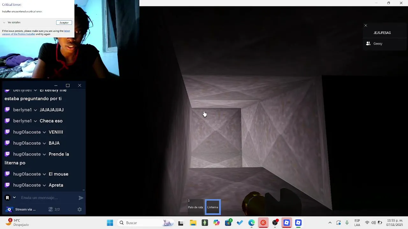The width and height of the screenshot is (408, 229).
Task: Select the Palo de rata hotbar slot
Action: 195,207
